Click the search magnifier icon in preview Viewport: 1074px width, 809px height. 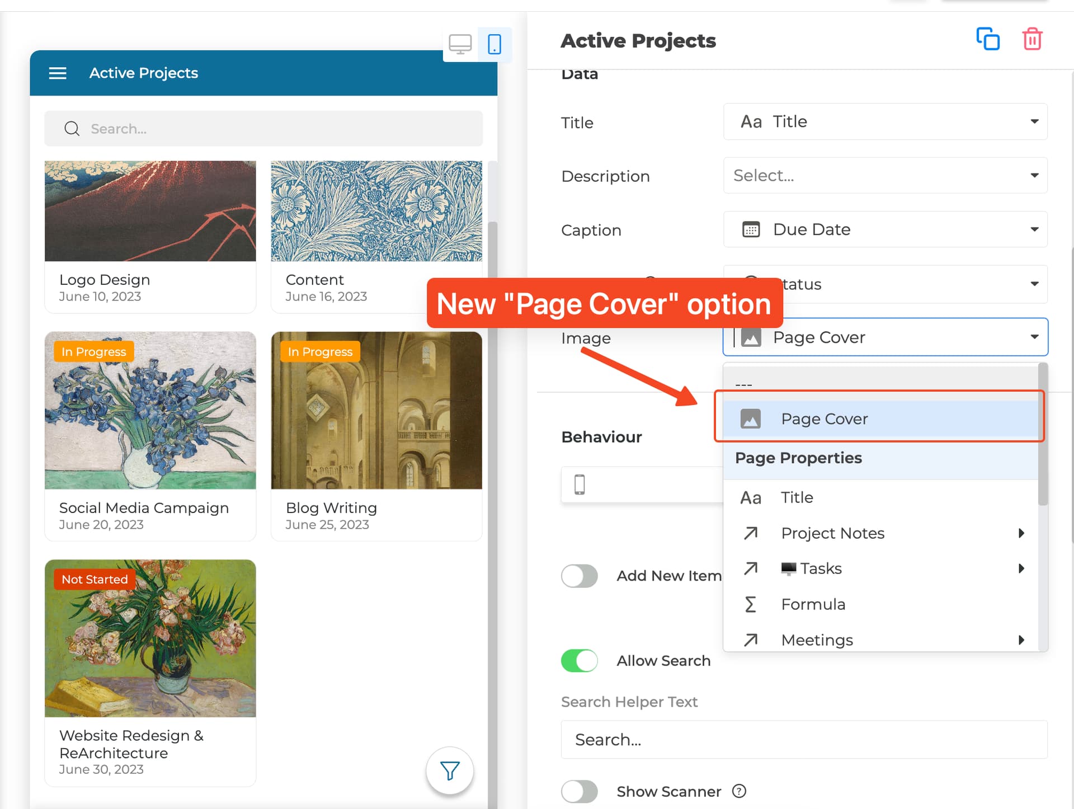[x=72, y=129]
